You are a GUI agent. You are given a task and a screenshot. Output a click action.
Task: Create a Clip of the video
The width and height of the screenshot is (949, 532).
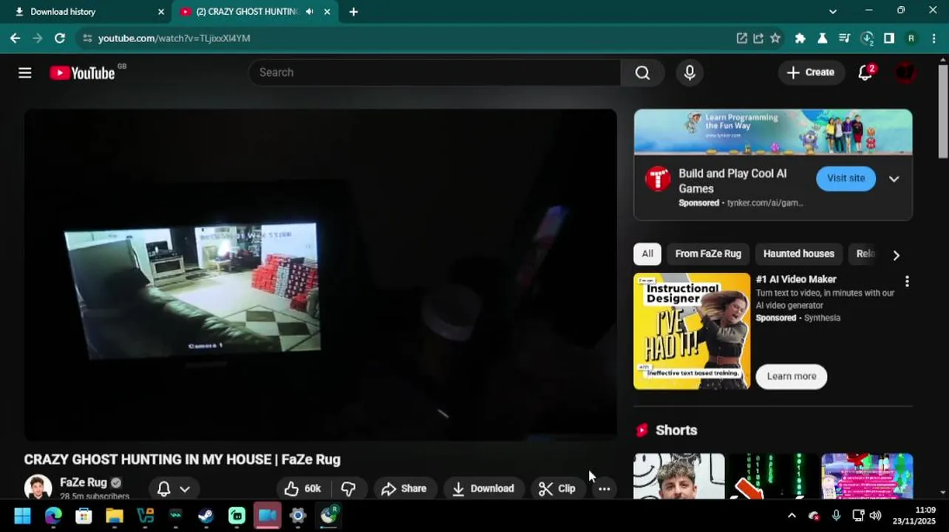tap(557, 488)
